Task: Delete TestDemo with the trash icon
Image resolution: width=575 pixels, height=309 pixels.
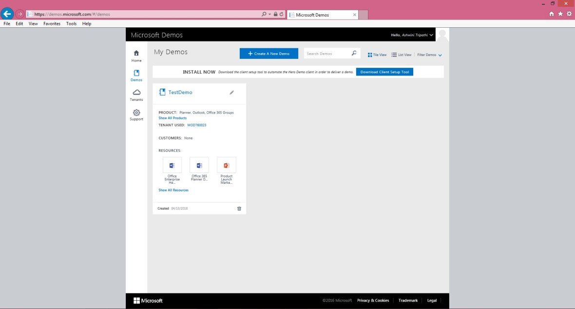Action: [x=239, y=209]
